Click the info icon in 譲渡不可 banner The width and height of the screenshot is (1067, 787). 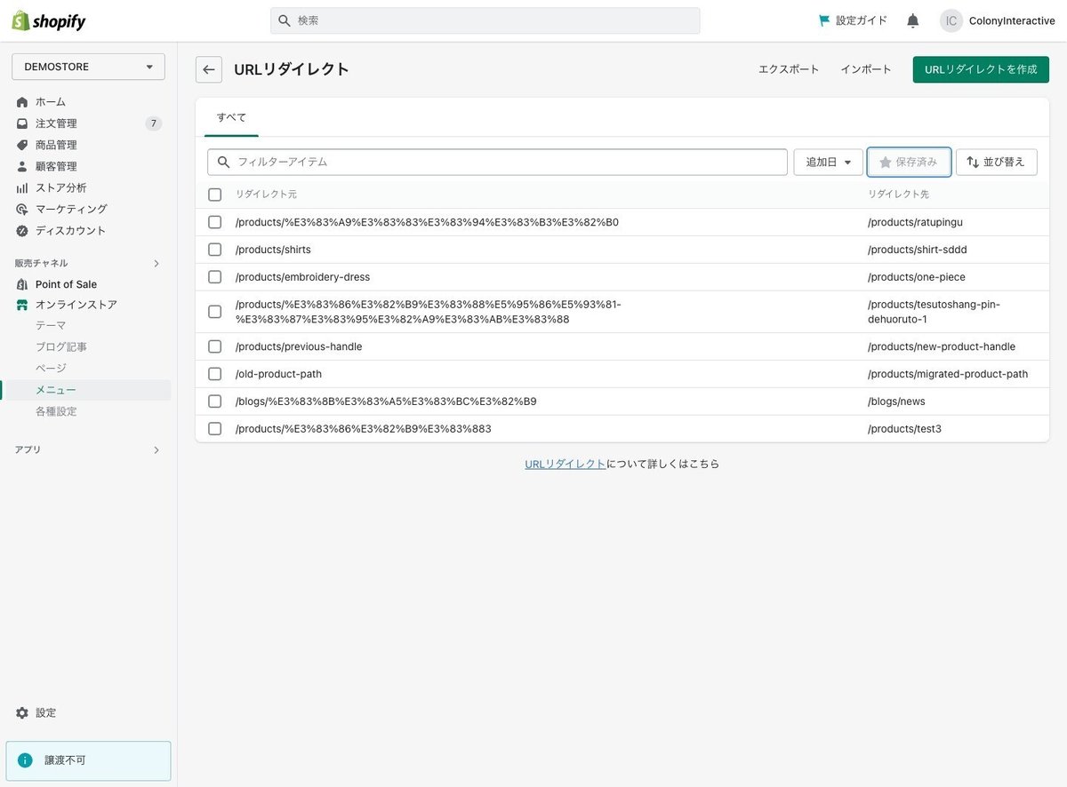(25, 760)
